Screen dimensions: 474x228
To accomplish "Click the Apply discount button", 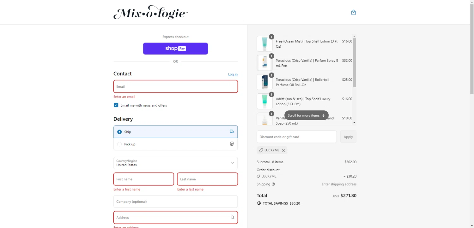I will (348, 137).
